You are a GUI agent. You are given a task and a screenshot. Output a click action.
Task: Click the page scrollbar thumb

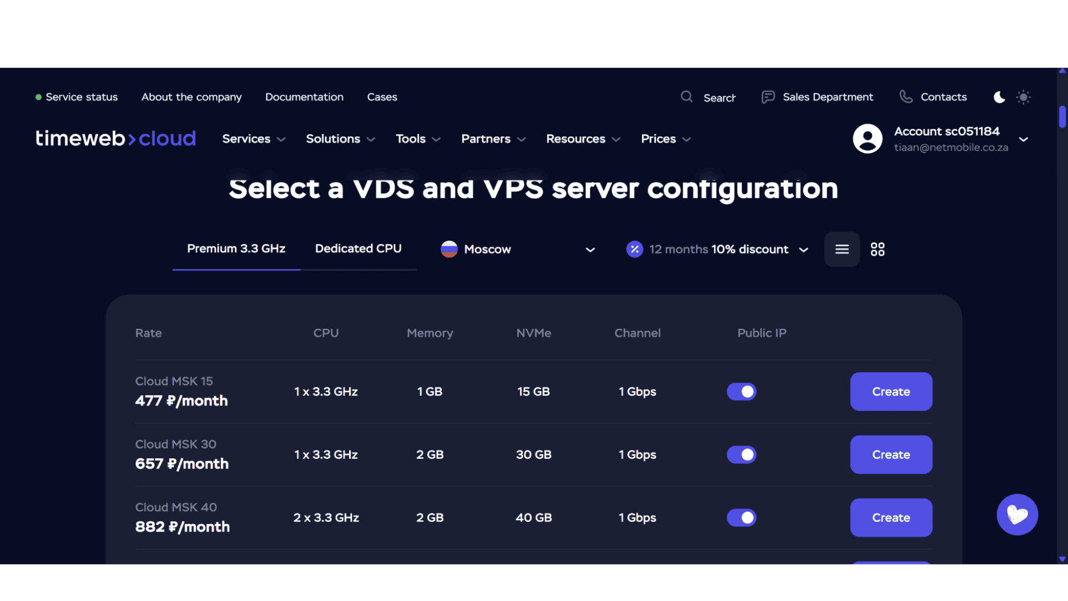pos(1062,117)
